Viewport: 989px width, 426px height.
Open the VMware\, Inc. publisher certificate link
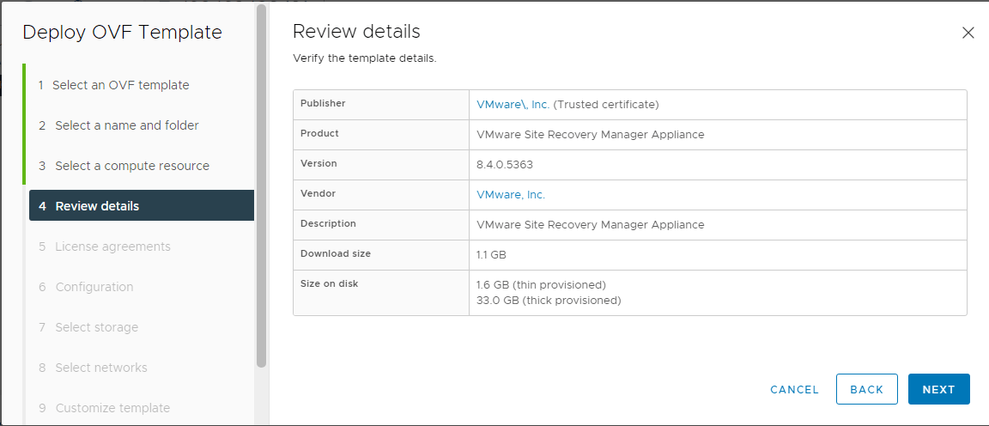tap(513, 105)
